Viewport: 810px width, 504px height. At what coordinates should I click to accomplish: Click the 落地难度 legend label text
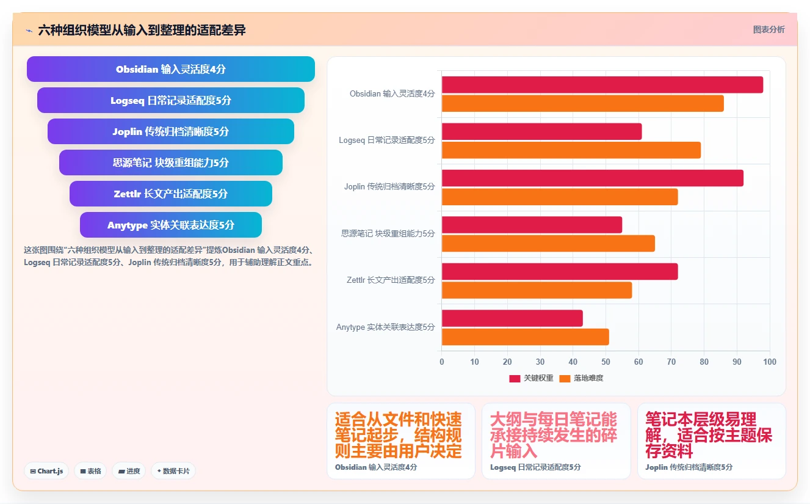coord(588,378)
